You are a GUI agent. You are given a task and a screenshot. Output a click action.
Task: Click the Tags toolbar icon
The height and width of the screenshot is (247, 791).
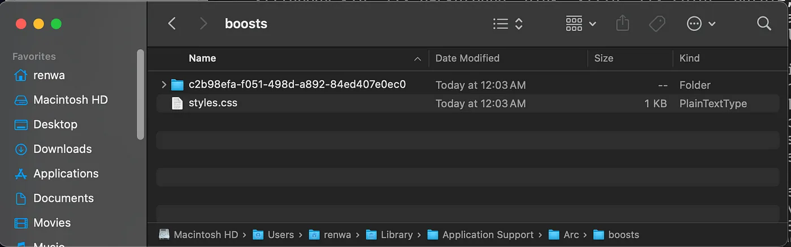tap(657, 24)
